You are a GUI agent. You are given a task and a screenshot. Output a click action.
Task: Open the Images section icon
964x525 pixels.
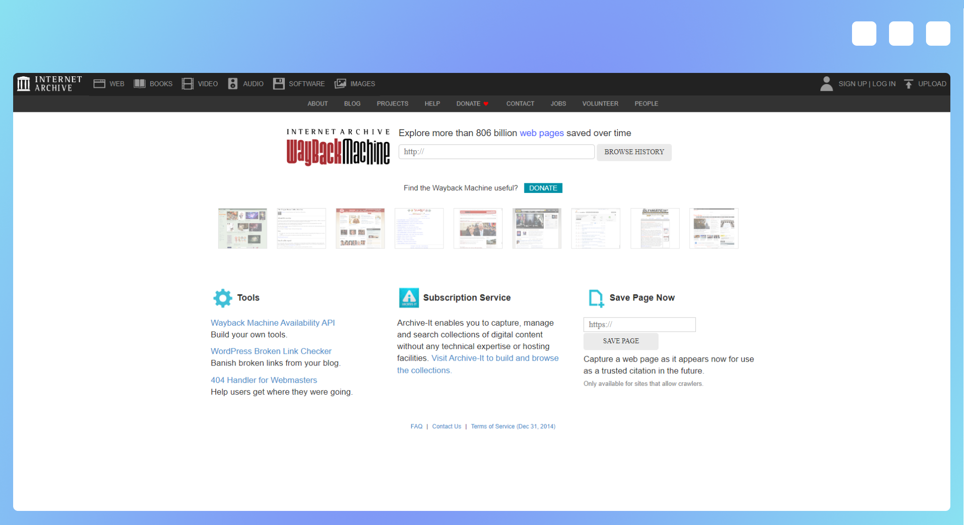tap(340, 84)
